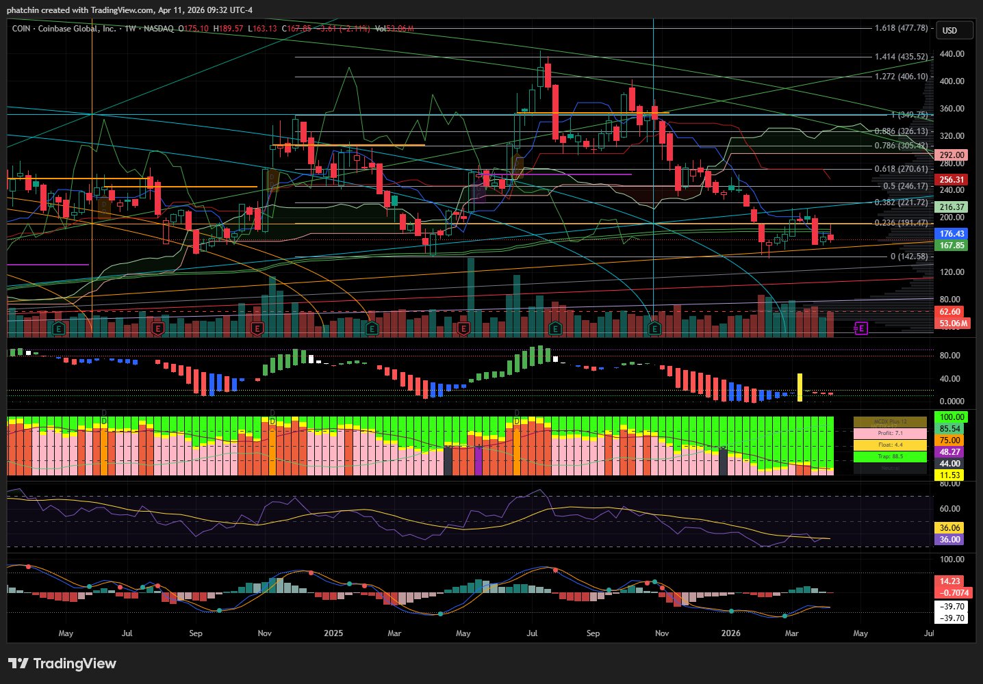Click the 53.06M volume axis label
Screen dimensions: 983x684
click(x=952, y=324)
